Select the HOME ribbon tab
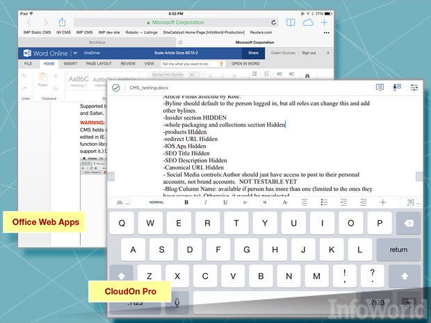 49,64
